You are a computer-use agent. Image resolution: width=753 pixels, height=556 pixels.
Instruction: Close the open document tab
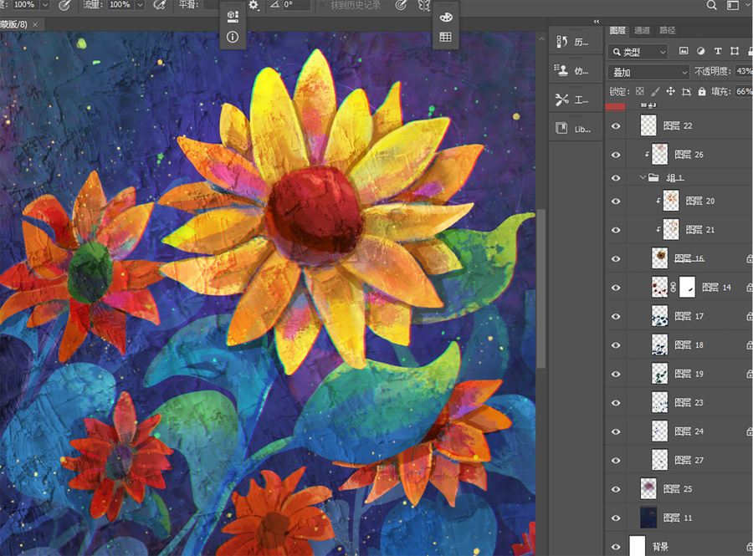click(35, 24)
